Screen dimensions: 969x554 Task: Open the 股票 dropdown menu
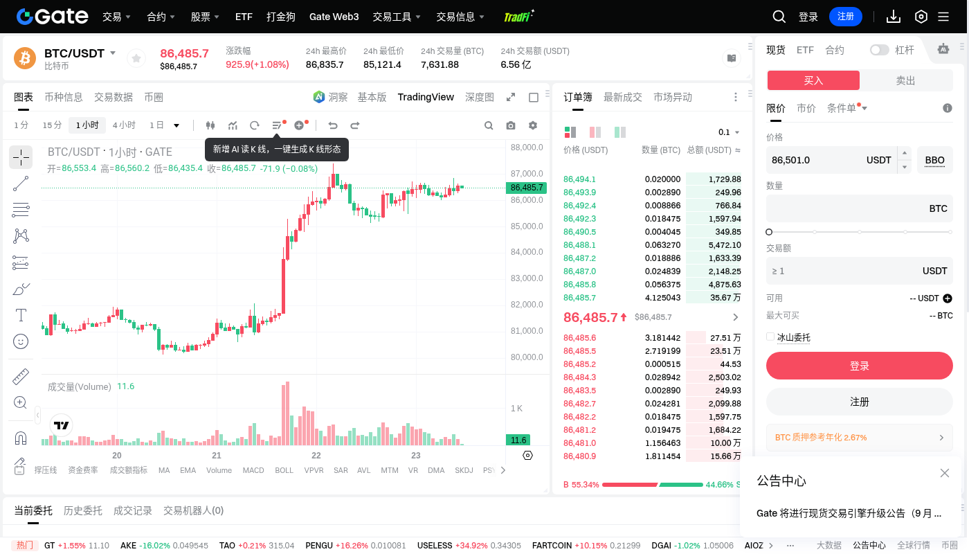(x=206, y=17)
